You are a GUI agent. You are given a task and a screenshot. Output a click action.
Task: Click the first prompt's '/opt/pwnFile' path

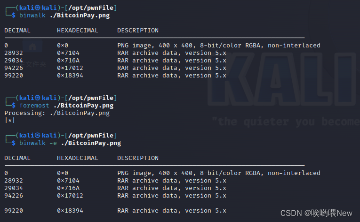point(91,8)
